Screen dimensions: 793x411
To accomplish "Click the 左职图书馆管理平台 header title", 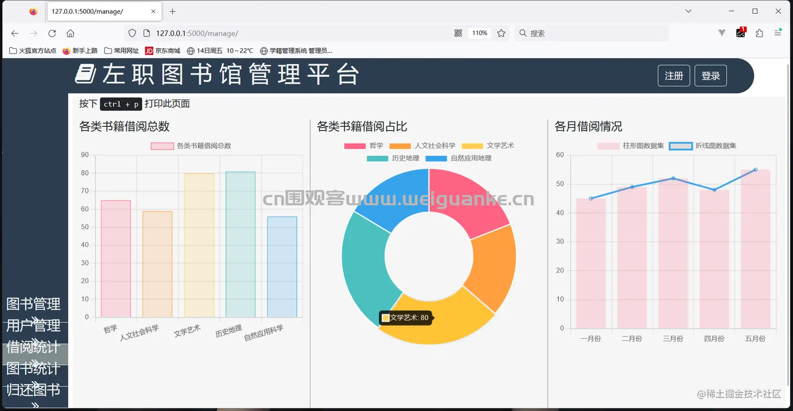I will [x=231, y=74].
